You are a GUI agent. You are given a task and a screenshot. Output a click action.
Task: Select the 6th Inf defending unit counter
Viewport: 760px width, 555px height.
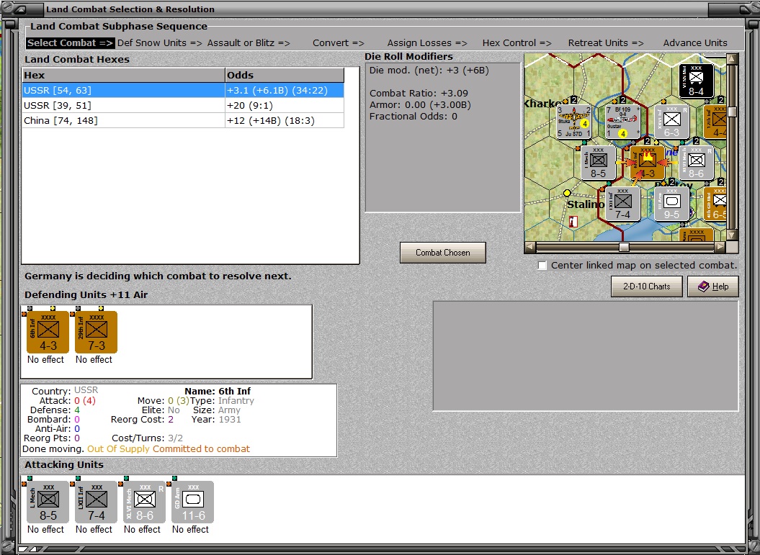click(48, 333)
